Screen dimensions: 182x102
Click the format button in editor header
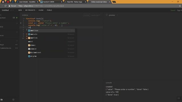tap(86, 15)
